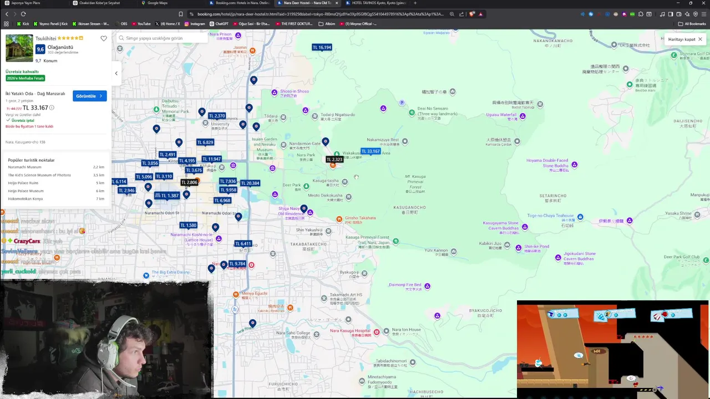710x399 pixels.
Task: Click Naramachi Museum in popular spots list
Action: [x=24, y=167]
